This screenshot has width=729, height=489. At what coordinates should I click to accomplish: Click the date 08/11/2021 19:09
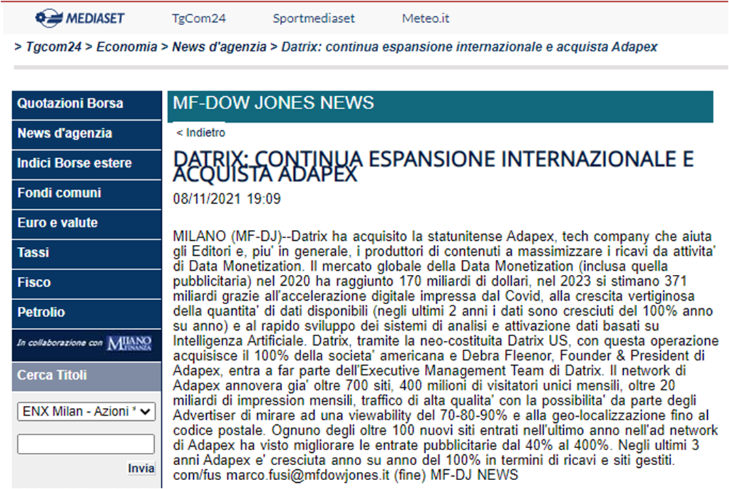[227, 198]
